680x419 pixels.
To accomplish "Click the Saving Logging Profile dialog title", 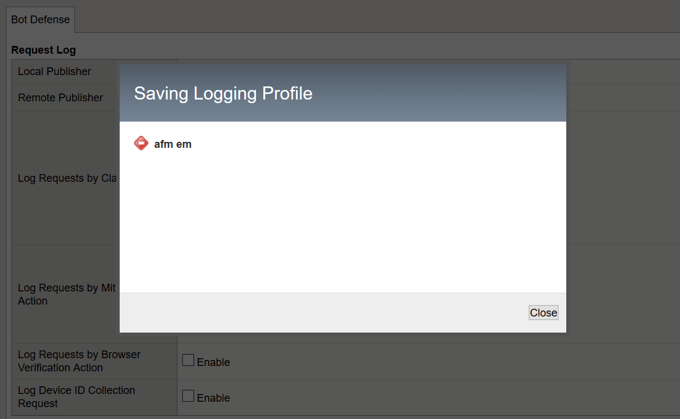I will tap(223, 94).
